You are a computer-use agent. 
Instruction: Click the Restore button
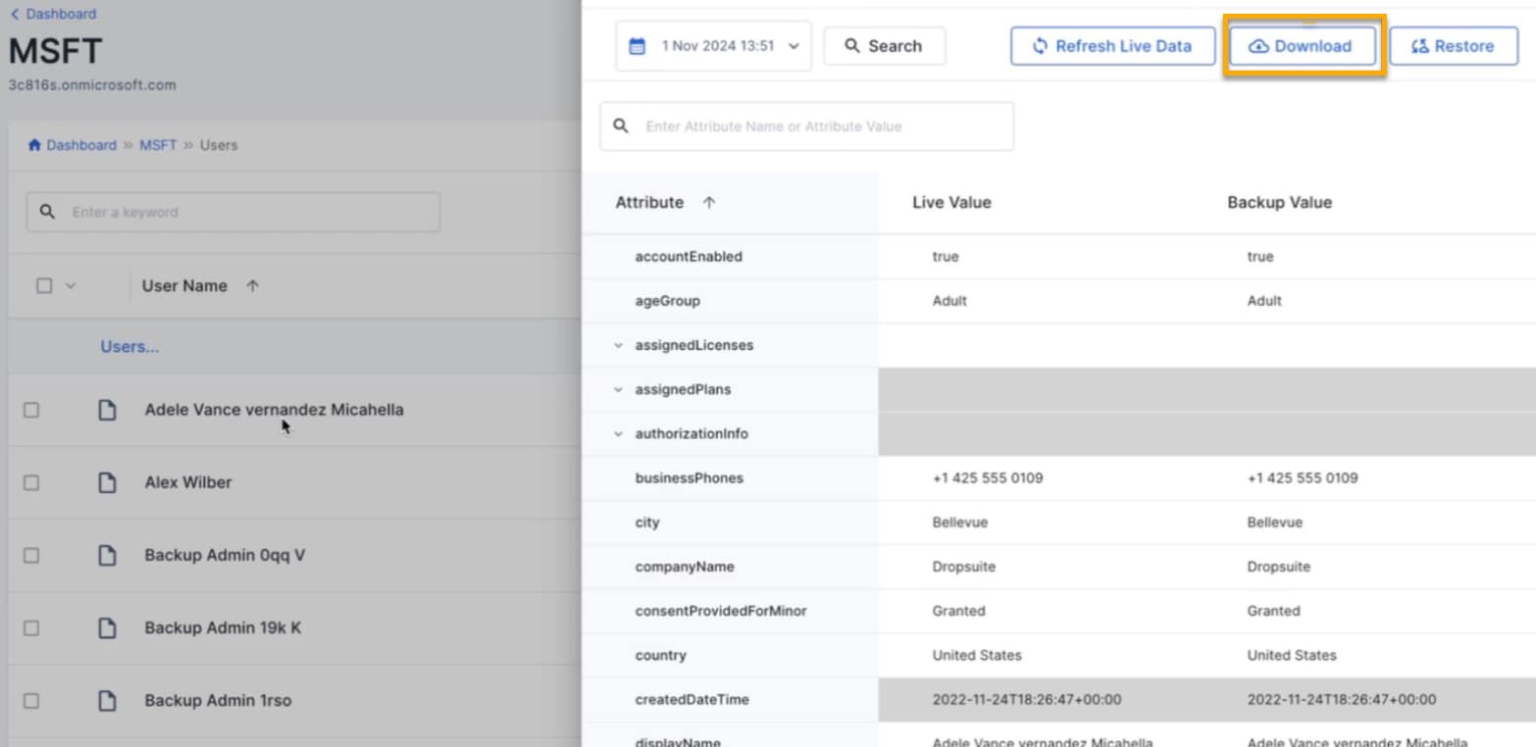pyautogui.click(x=1453, y=46)
